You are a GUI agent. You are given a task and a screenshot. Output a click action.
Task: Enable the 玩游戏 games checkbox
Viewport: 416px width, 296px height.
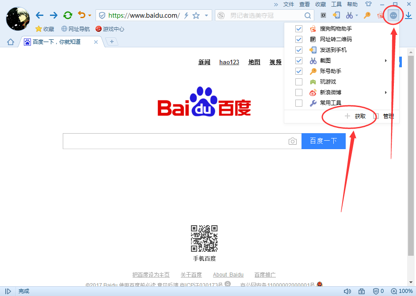click(x=299, y=81)
